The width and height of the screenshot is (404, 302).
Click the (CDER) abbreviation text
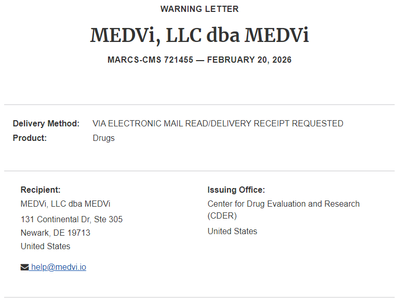click(x=222, y=215)
